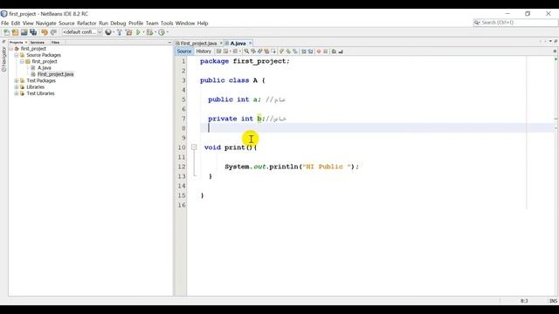559x314 pixels.
Task: Open the File menu
Action: pos(5,24)
